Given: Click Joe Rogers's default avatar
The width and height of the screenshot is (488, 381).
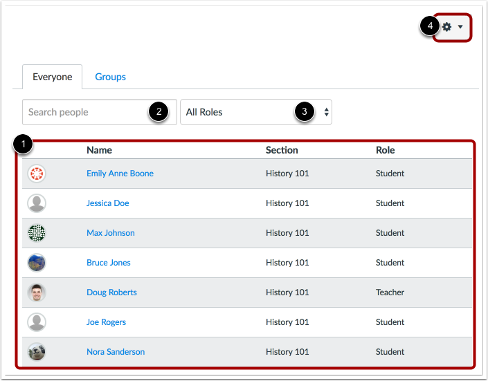Looking at the screenshot, I should coord(37,322).
